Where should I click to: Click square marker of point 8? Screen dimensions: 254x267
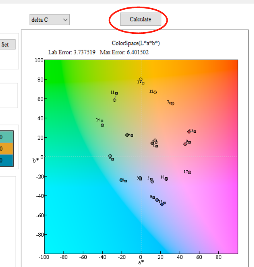(154, 198)
